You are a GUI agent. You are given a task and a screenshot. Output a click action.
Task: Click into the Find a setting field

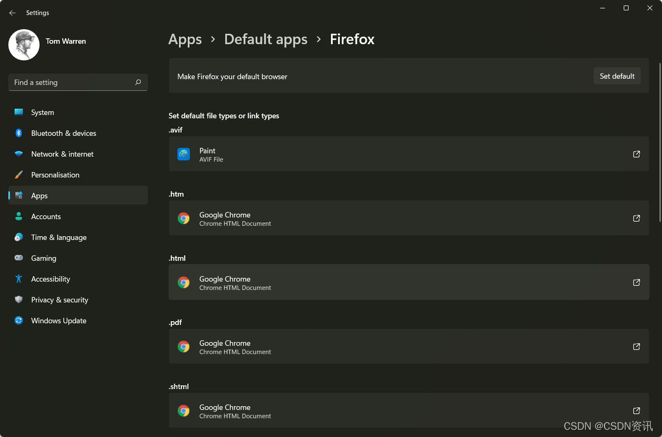pyautogui.click(x=78, y=82)
